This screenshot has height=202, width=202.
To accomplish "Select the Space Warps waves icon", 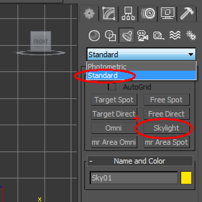I will tap(175, 35).
